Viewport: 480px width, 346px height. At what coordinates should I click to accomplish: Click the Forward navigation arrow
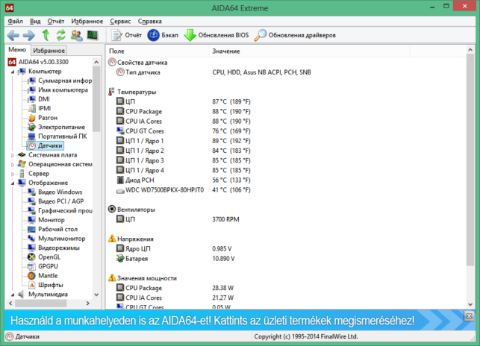click(29, 36)
